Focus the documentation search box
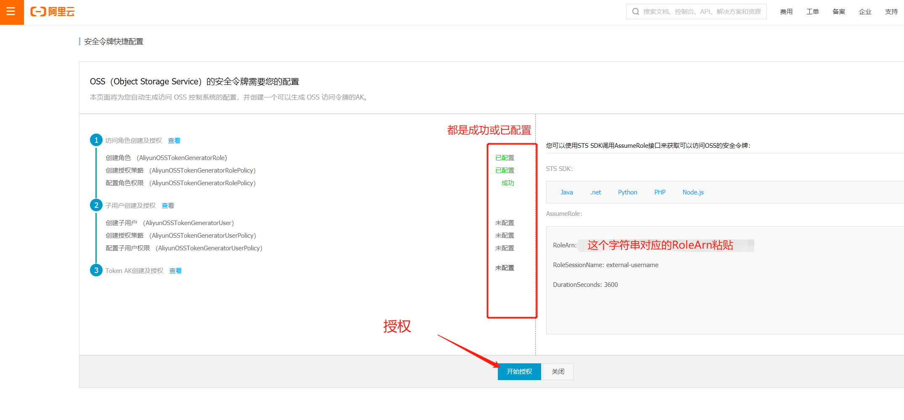Screen dimensions: 904x420 coord(696,12)
